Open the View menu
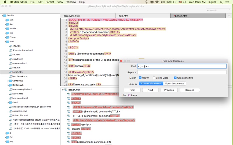 (x=60, y=2)
